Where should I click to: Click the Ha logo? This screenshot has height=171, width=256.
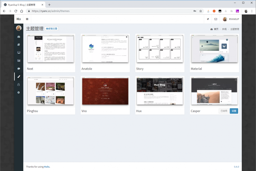[19, 19]
